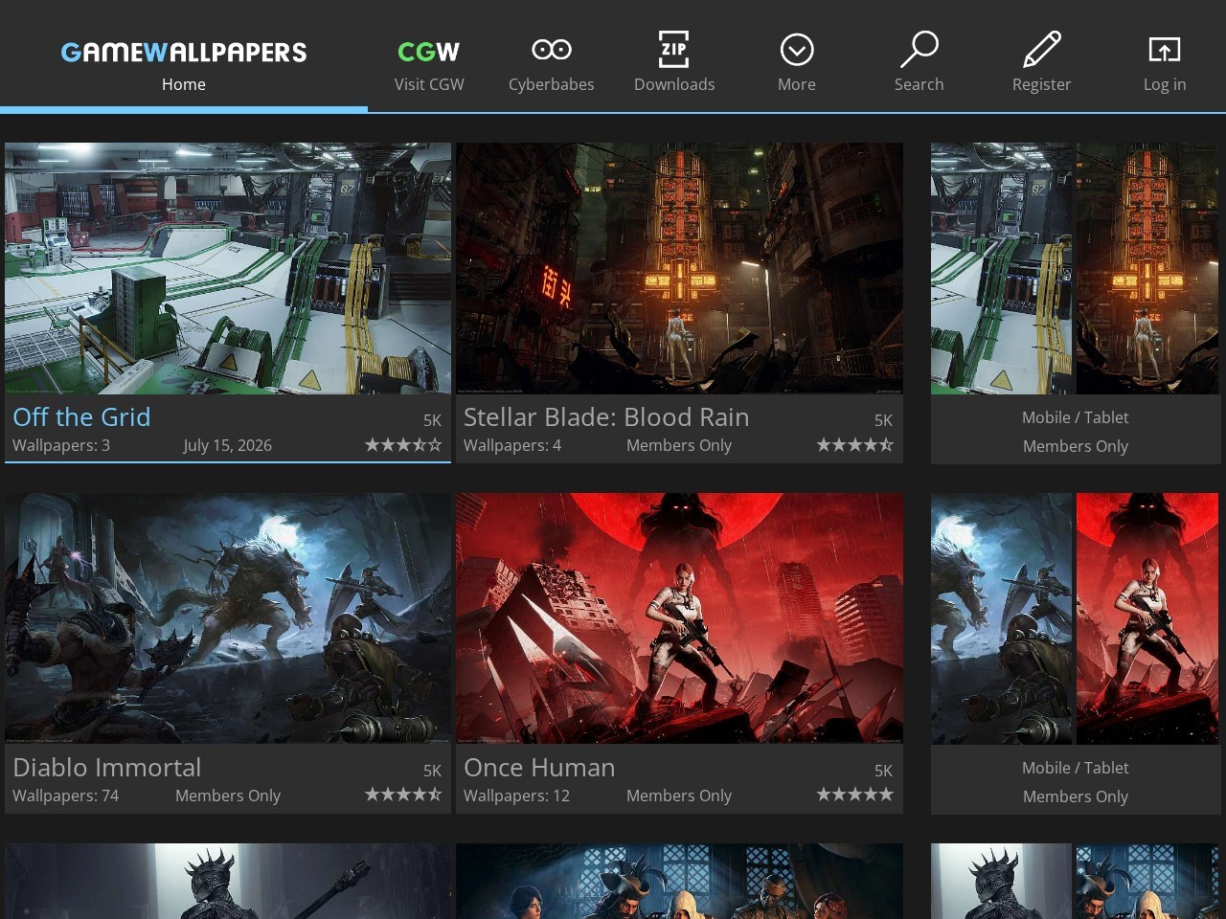
Task: Click the 5K badge on Diablo Immortal
Action: coord(432,771)
